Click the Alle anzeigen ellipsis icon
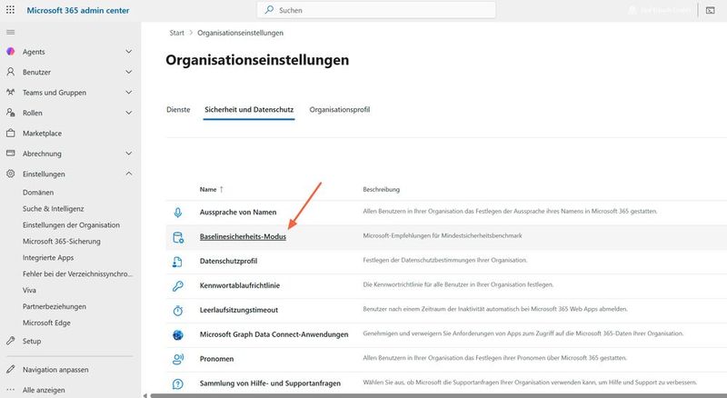The width and height of the screenshot is (727, 398). [x=10, y=390]
